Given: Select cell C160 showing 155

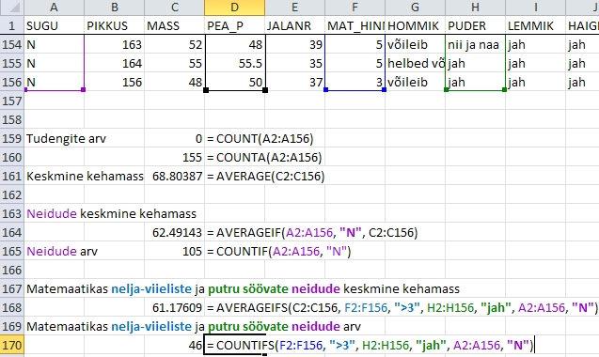Looking at the screenshot, I should pyautogui.click(x=175, y=157).
